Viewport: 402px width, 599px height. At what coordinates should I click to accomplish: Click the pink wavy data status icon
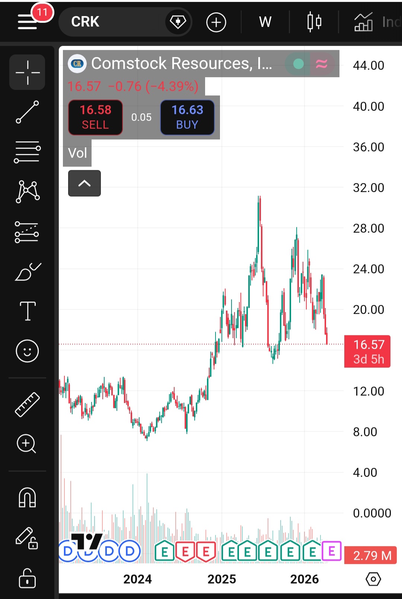(x=322, y=64)
